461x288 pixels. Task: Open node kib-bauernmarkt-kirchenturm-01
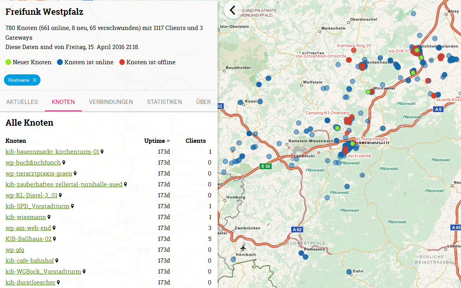(x=52, y=152)
